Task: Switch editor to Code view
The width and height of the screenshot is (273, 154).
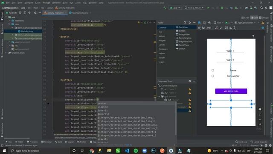Action: (x=245, y=18)
